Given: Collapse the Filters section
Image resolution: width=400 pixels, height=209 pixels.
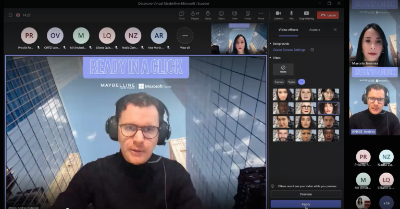Looking at the screenshot, I should pyautogui.click(x=271, y=58).
